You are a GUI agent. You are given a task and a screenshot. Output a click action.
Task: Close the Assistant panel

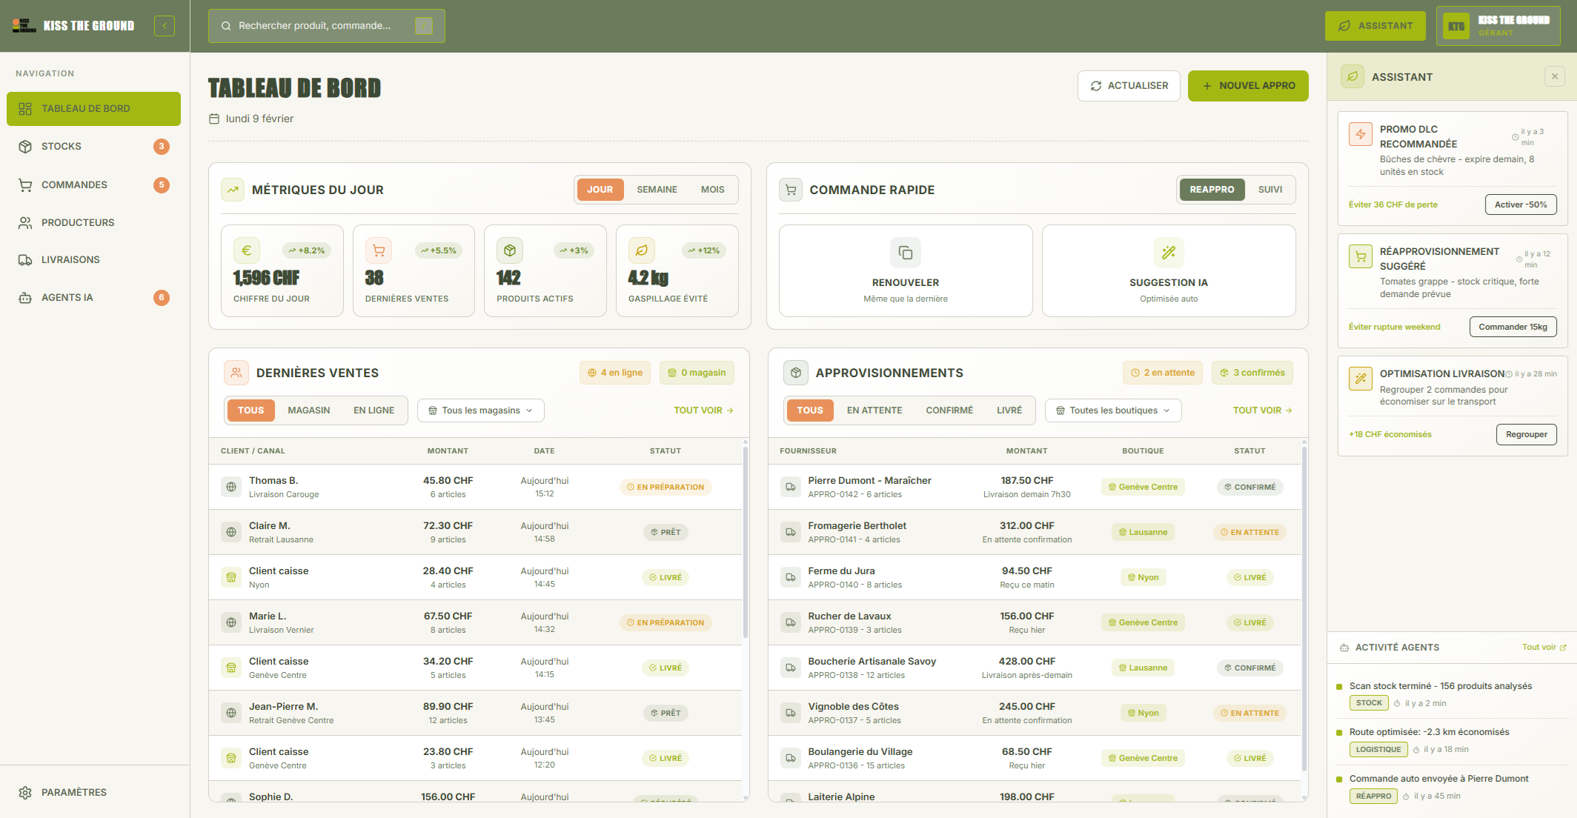1555,76
